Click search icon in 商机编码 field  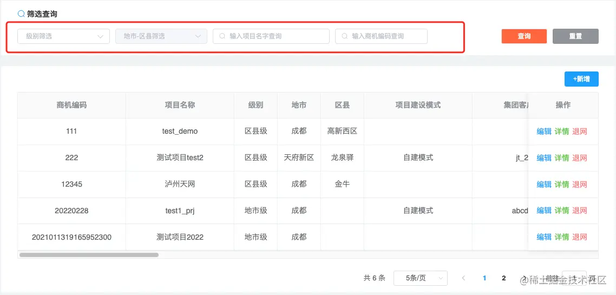(344, 36)
